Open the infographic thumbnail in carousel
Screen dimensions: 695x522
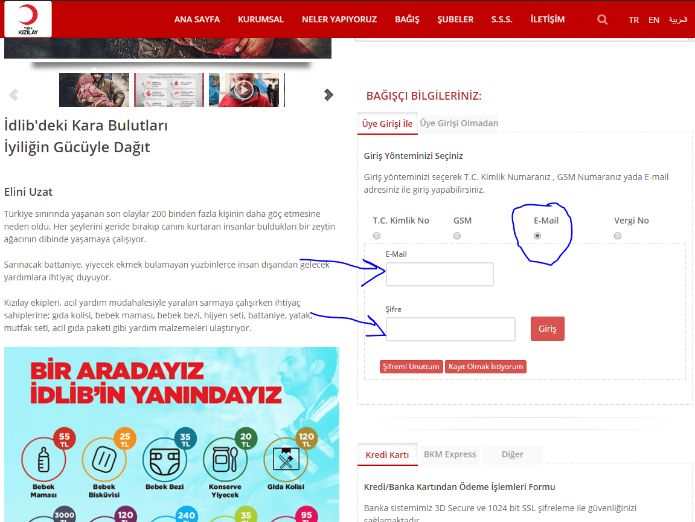(x=169, y=90)
